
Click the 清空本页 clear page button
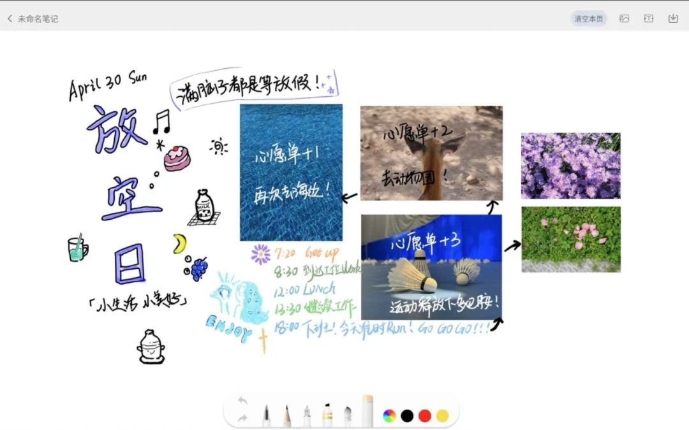click(x=588, y=18)
